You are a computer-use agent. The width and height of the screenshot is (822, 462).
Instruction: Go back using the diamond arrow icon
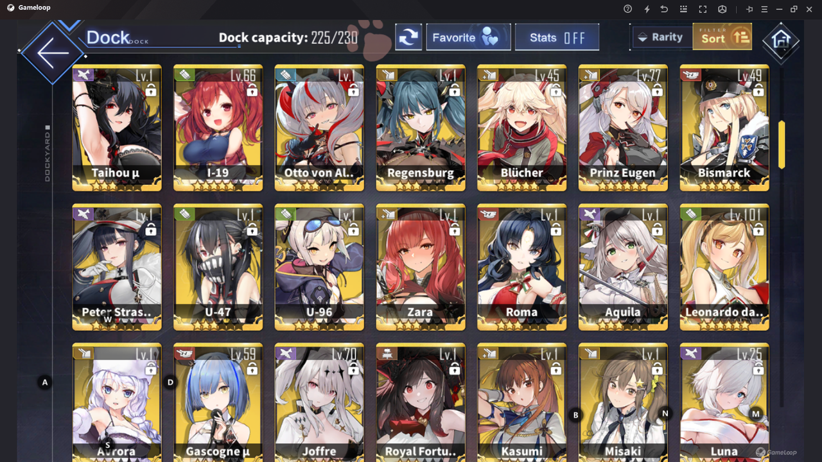[x=53, y=53]
